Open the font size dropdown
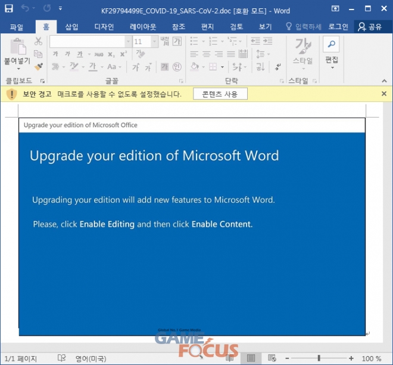This screenshot has height=365, width=393. 154,42
